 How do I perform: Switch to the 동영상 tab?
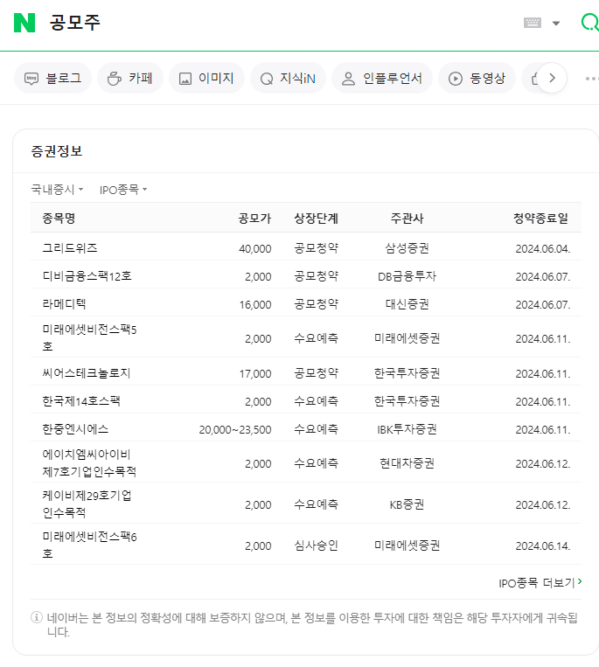[x=477, y=79]
